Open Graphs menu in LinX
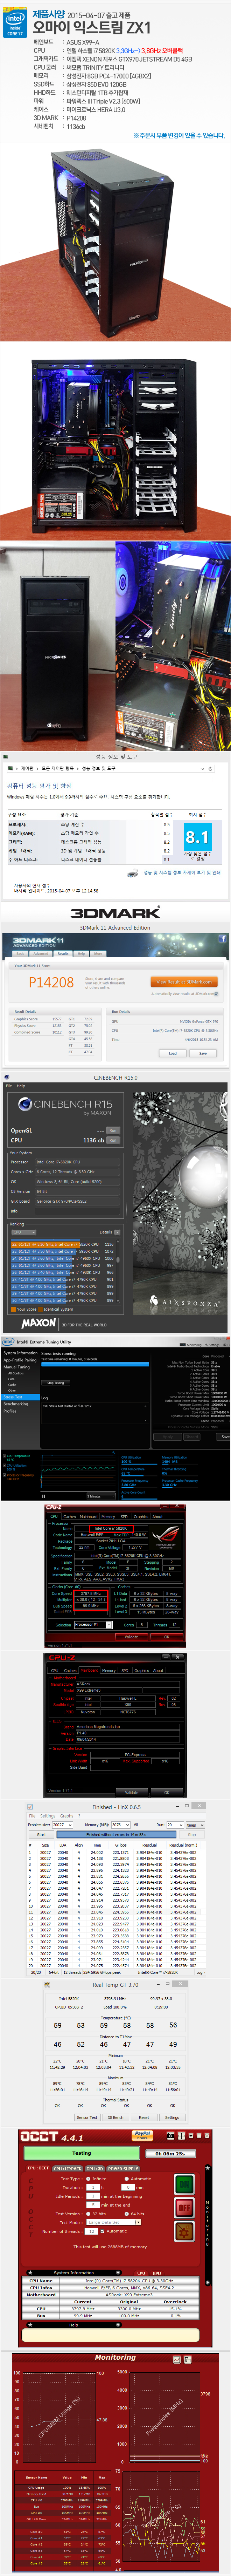 tap(66, 1816)
